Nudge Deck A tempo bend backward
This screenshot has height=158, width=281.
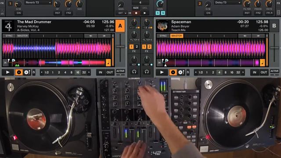(91, 36)
